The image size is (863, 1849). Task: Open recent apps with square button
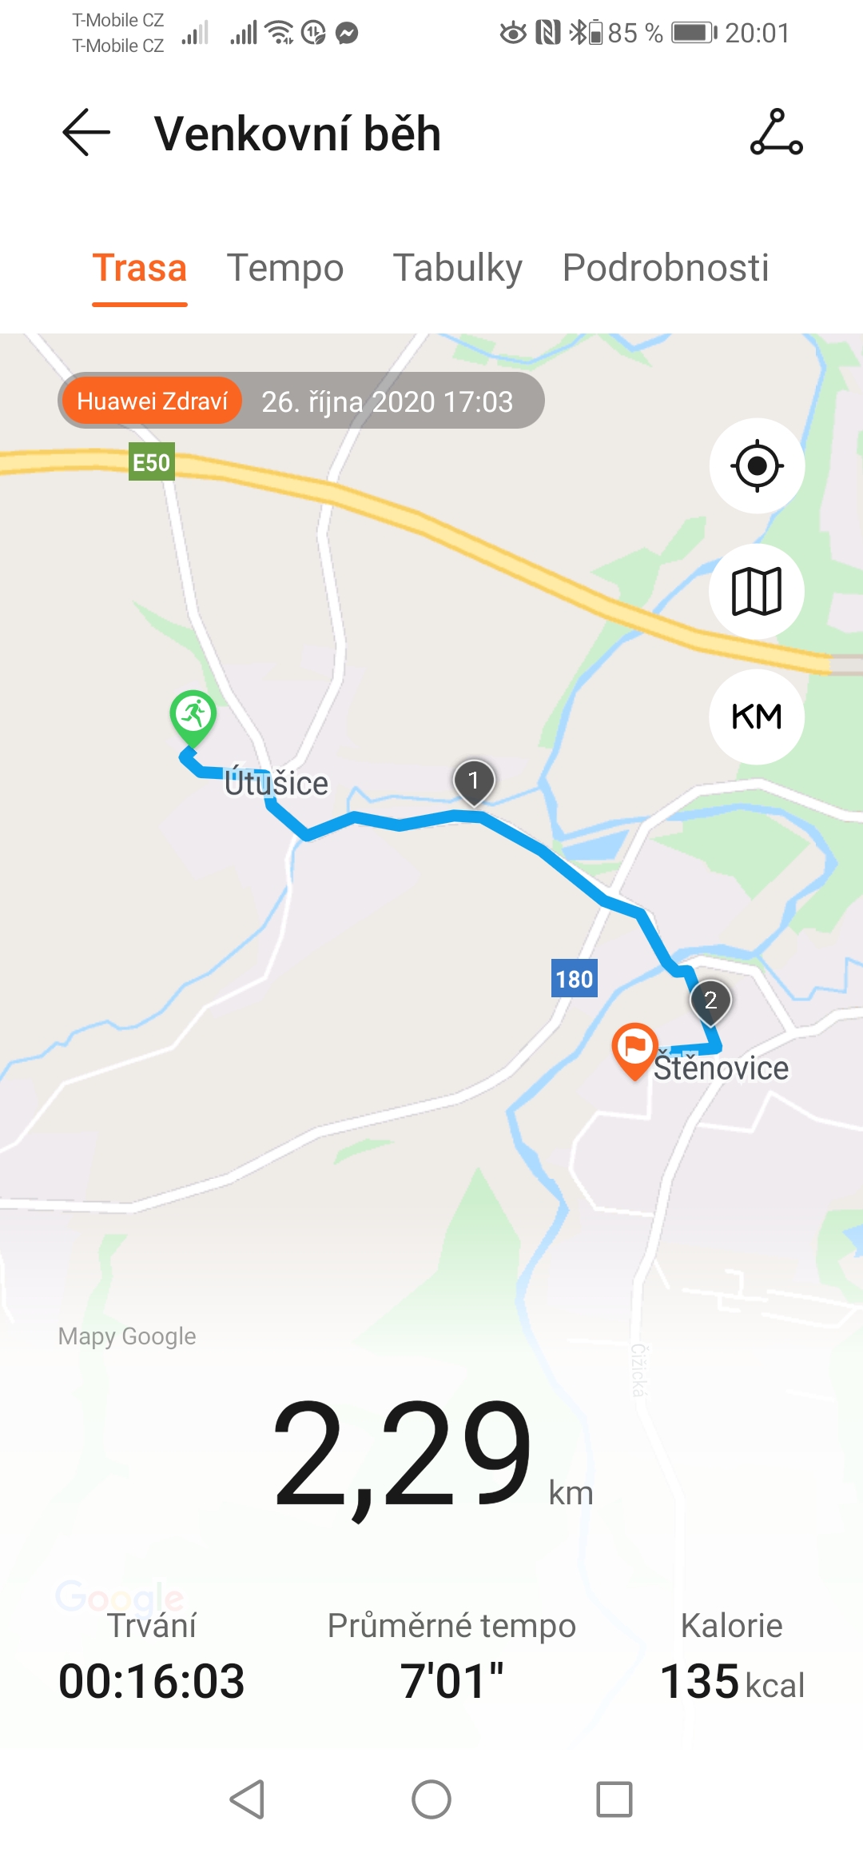pos(614,1799)
